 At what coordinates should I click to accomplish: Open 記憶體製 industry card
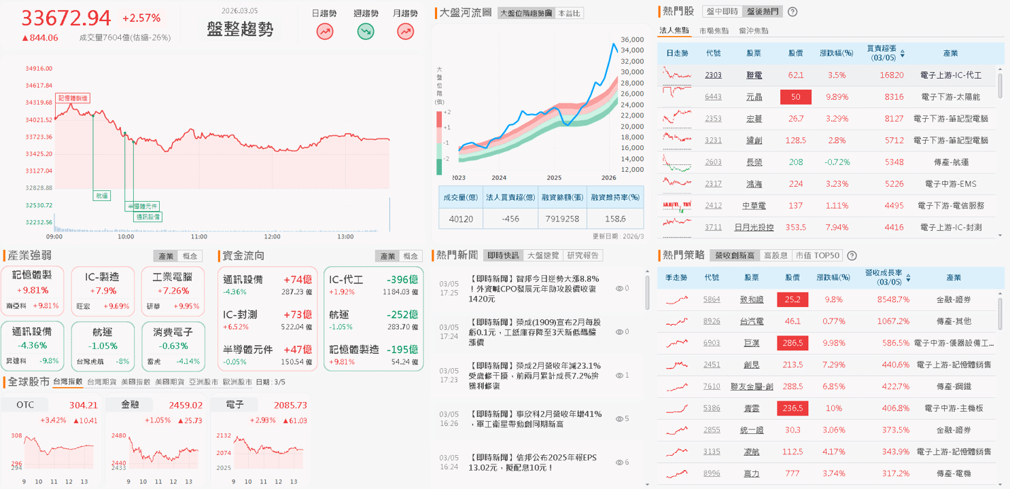point(33,291)
